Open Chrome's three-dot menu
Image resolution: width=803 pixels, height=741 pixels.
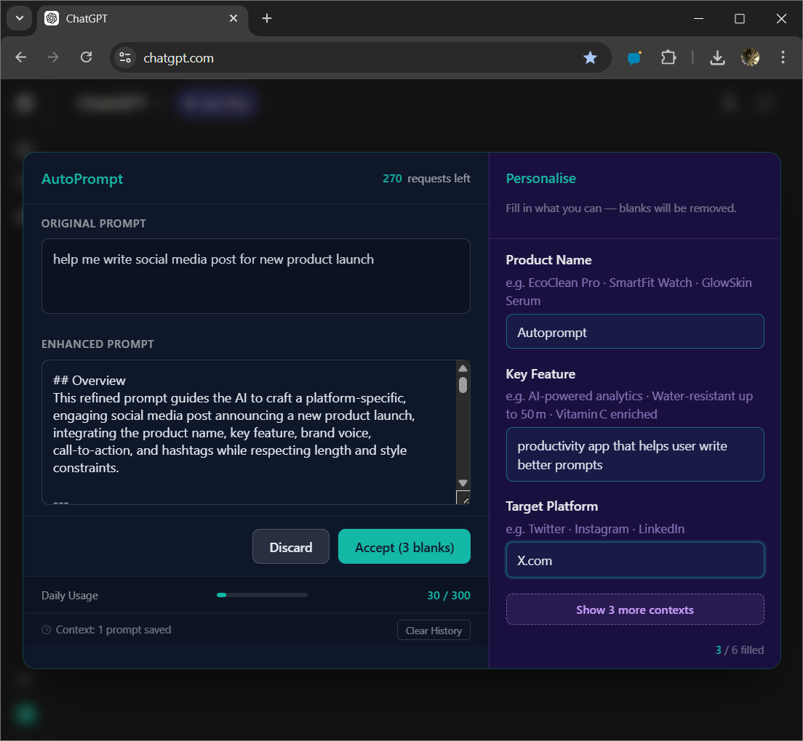tap(783, 57)
